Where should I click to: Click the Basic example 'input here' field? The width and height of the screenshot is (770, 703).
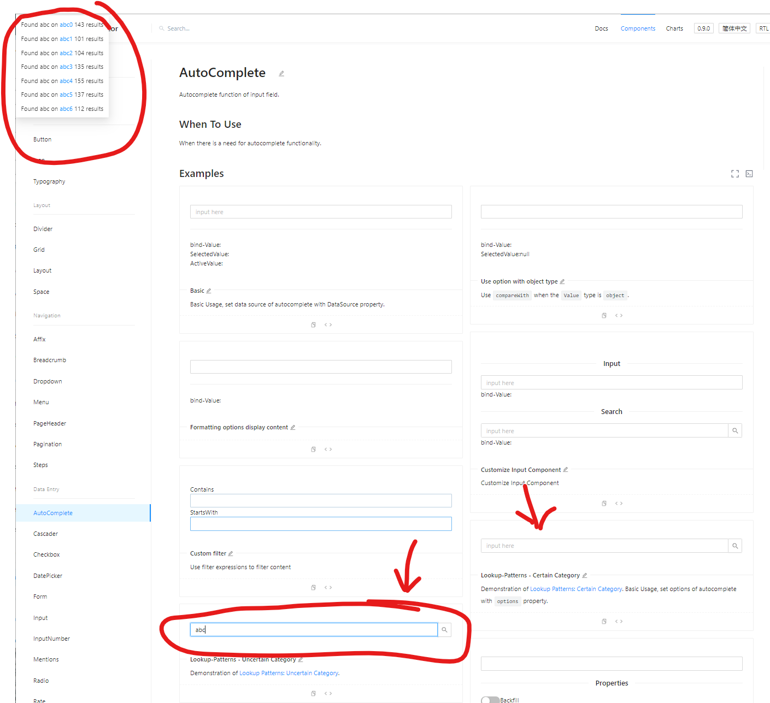321,212
